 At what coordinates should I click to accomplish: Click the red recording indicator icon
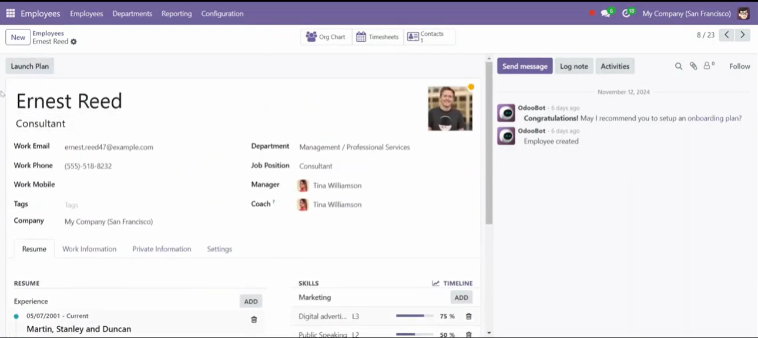click(x=592, y=13)
